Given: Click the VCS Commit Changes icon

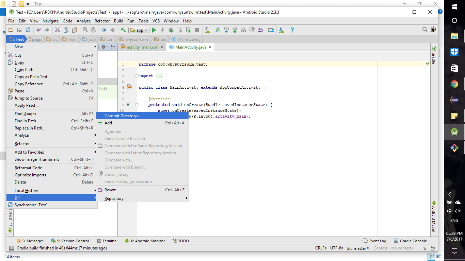Looking at the screenshot, I should [x=235, y=30].
